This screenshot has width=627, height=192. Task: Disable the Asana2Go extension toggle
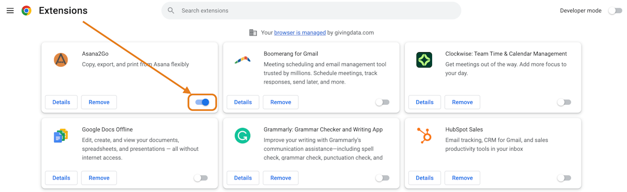point(202,102)
